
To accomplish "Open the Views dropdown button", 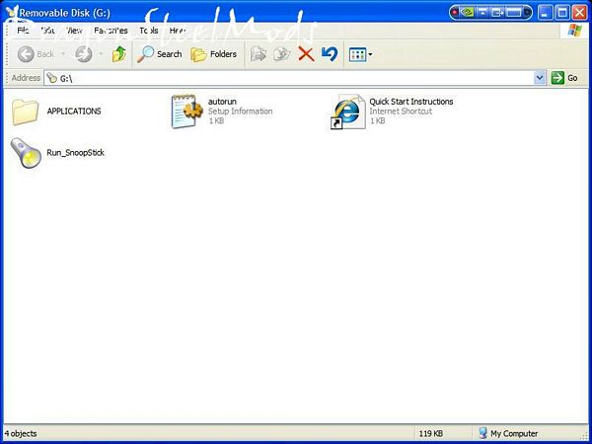I will tap(360, 54).
